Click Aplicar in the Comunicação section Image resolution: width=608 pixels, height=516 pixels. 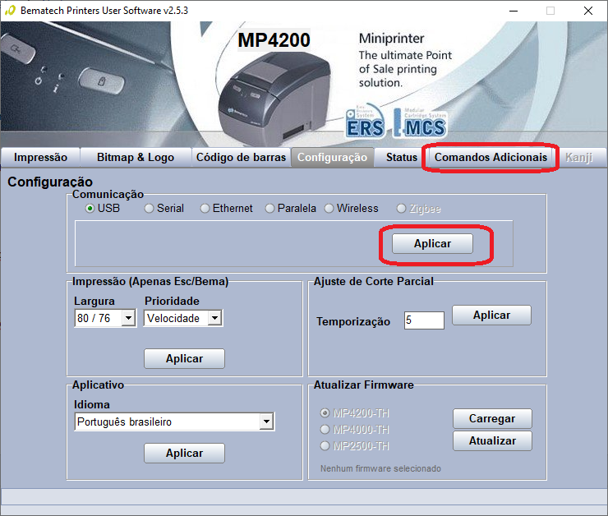point(432,244)
